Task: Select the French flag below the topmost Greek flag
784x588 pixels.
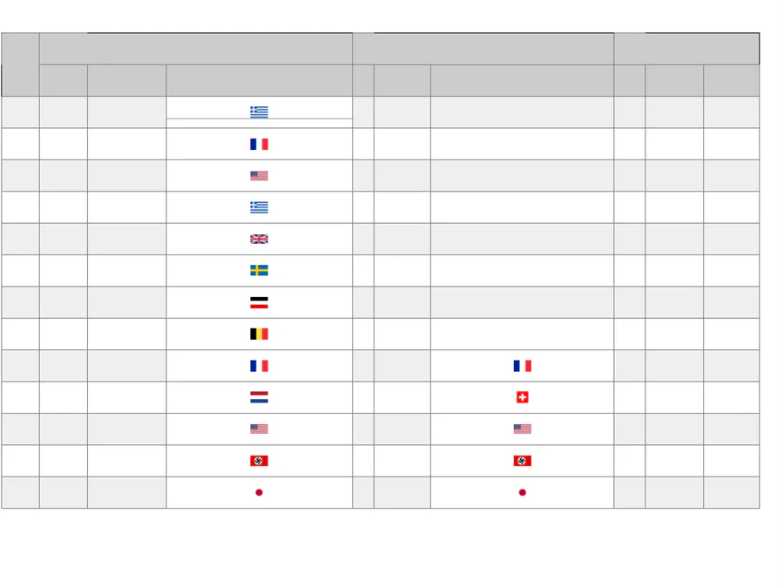Action: [259, 144]
